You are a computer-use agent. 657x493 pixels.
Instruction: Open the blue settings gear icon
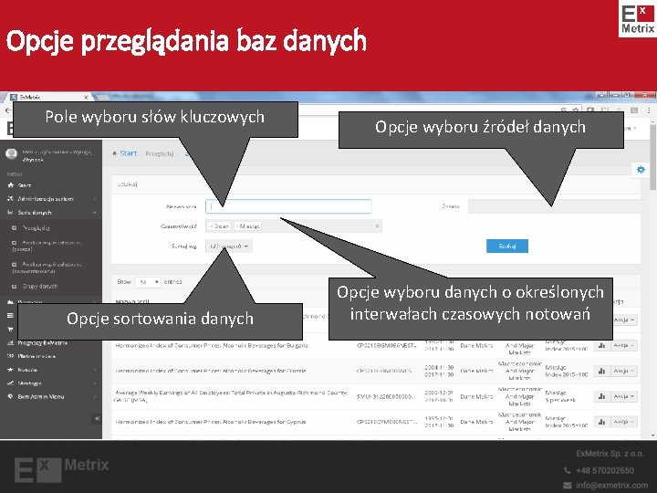tap(641, 170)
